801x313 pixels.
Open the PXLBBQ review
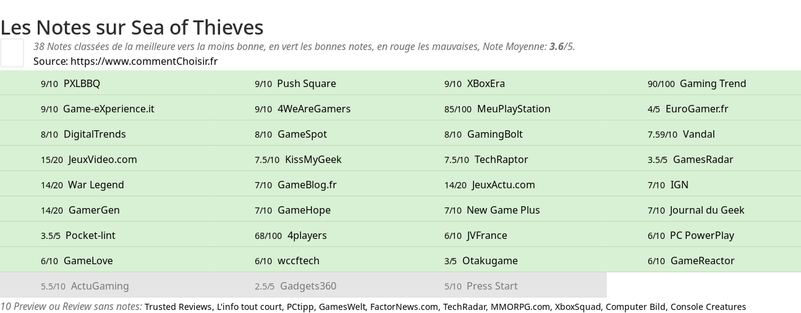[82, 83]
